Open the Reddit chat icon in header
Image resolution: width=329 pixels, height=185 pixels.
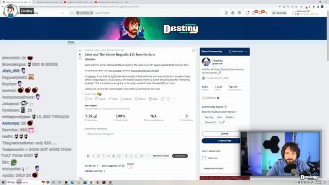253,13
